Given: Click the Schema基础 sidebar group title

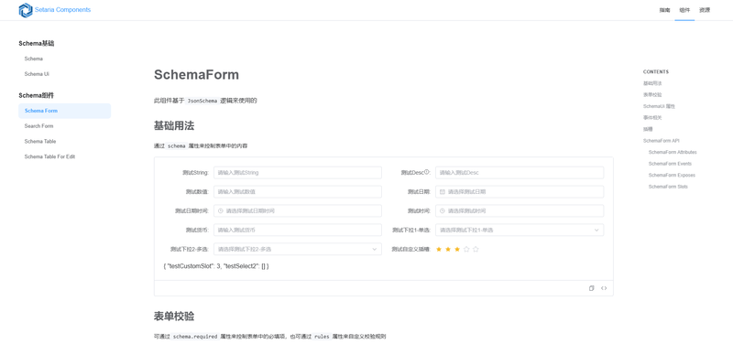Looking at the screenshot, I should [x=37, y=43].
